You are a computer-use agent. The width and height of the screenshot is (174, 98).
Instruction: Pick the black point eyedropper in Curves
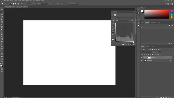click(x=113, y=24)
